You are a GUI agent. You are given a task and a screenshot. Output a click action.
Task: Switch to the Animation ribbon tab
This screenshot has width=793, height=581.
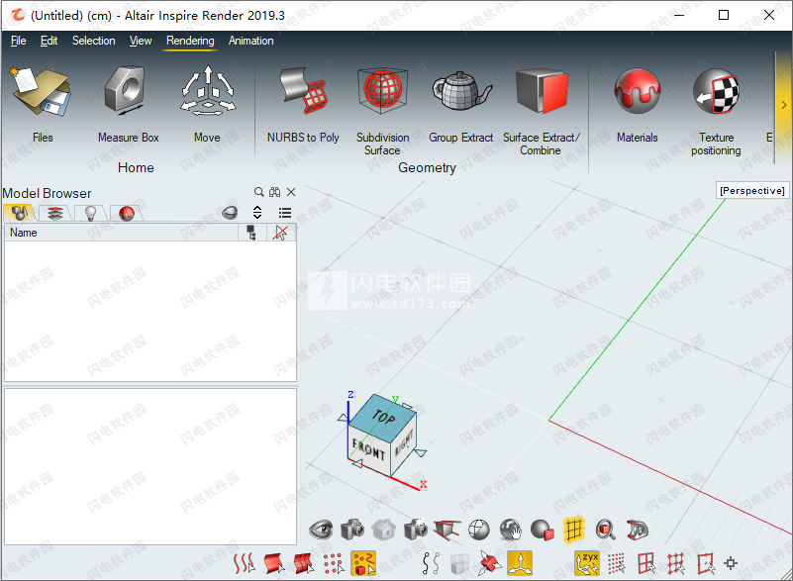250,41
